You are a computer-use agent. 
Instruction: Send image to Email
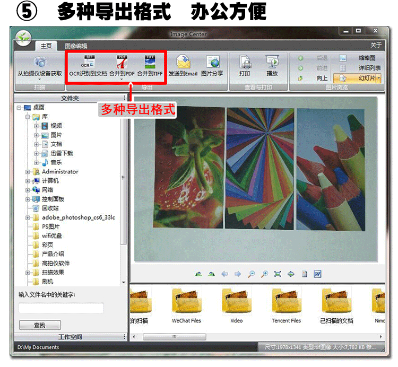click(183, 66)
